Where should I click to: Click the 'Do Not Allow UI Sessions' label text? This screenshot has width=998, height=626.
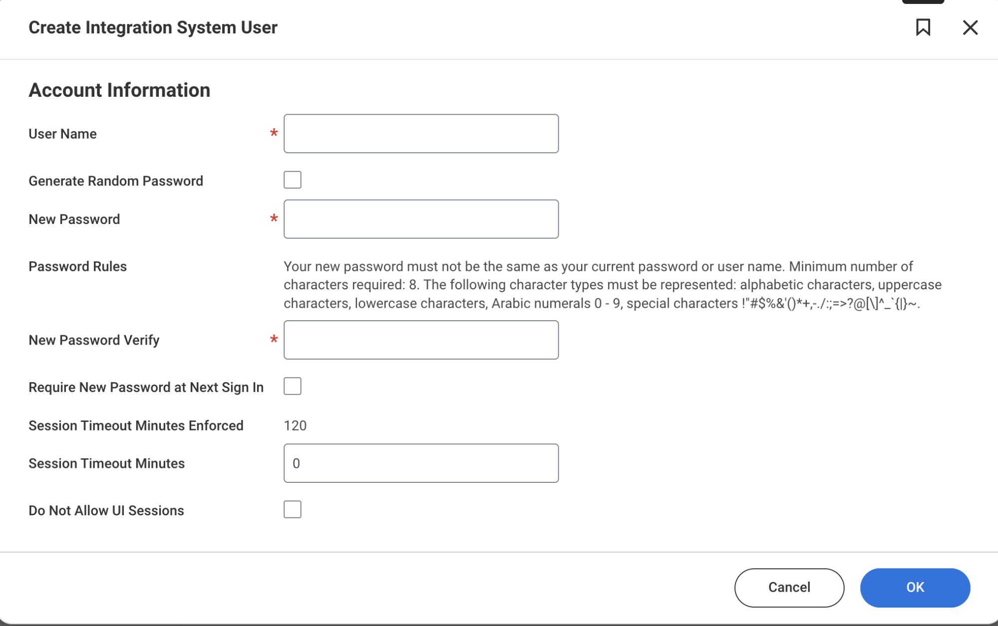coord(106,511)
